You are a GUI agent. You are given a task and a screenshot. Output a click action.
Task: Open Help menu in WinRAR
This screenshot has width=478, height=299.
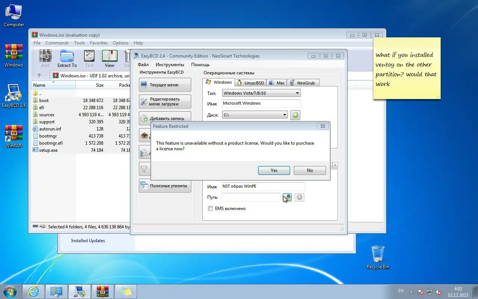point(138,43)
